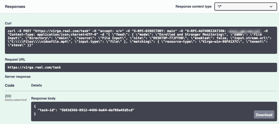Click the Download button

click(x=264, y=114)
